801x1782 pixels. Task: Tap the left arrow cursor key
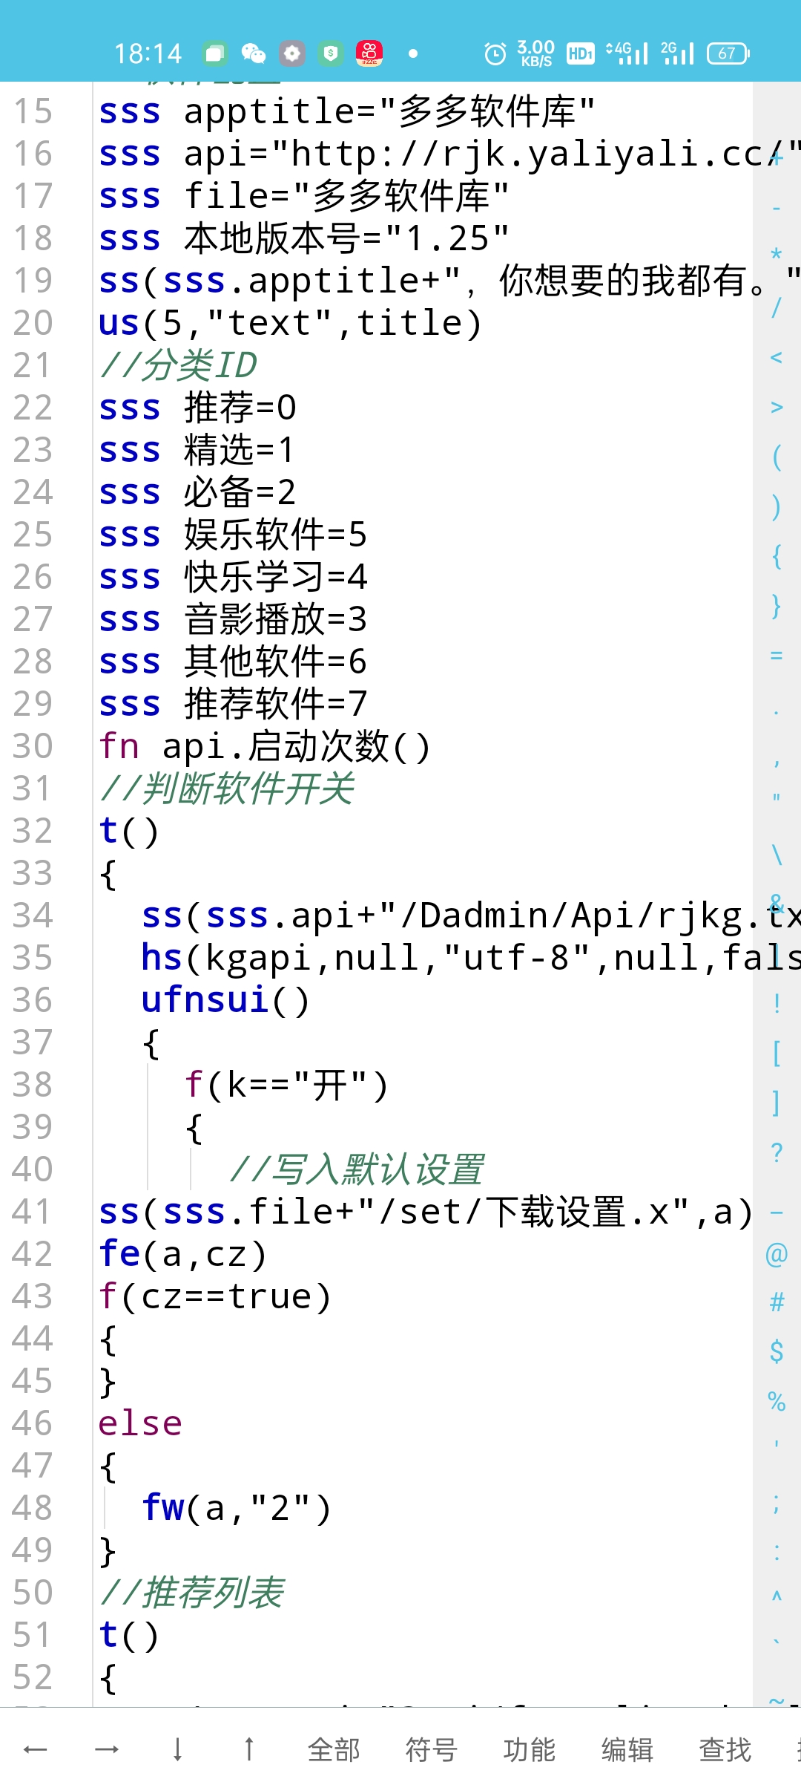pos(35,1749)
